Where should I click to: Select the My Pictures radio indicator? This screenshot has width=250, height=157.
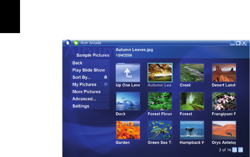coord(106,84)
